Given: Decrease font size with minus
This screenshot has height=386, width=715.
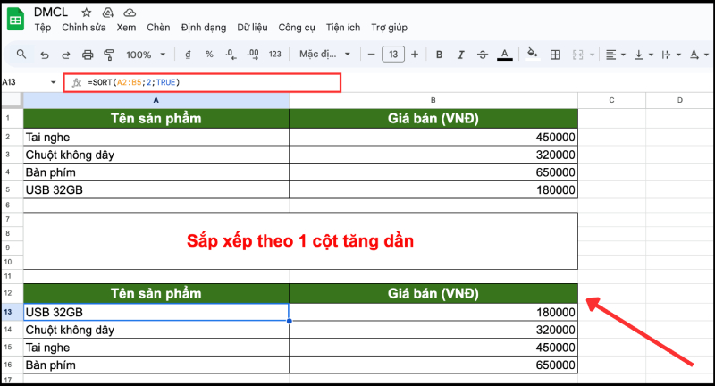Looking at the screenshot, I should [x=371, y=55].
